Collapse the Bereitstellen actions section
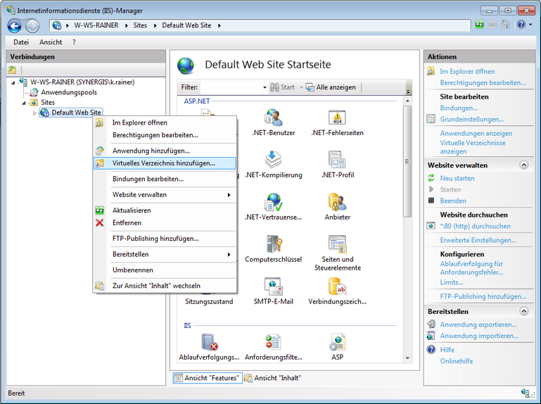 [523, 311]
